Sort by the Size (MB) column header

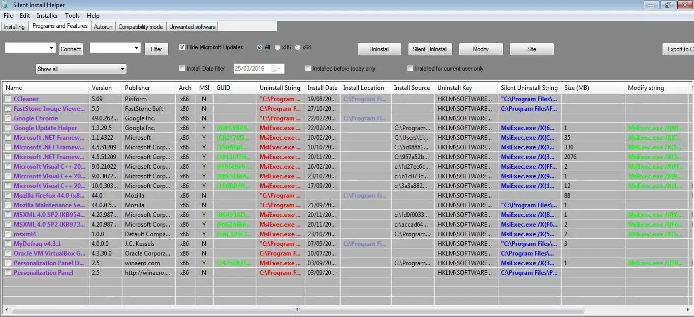(593, 88)
